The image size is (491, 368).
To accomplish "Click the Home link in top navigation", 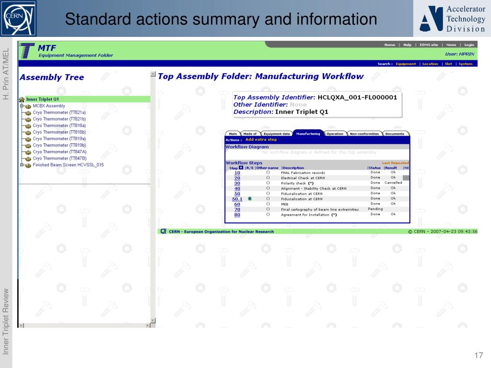I will (389, 45).
